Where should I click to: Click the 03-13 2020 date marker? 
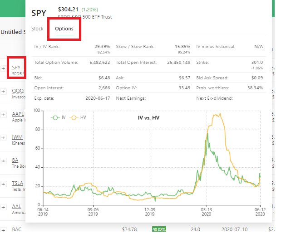[x=207, y=212]
